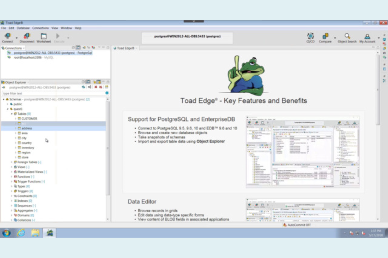The height and width of the screenshot is (258, 388).
Task: Click the My Account icon
Action: (367, 36)
